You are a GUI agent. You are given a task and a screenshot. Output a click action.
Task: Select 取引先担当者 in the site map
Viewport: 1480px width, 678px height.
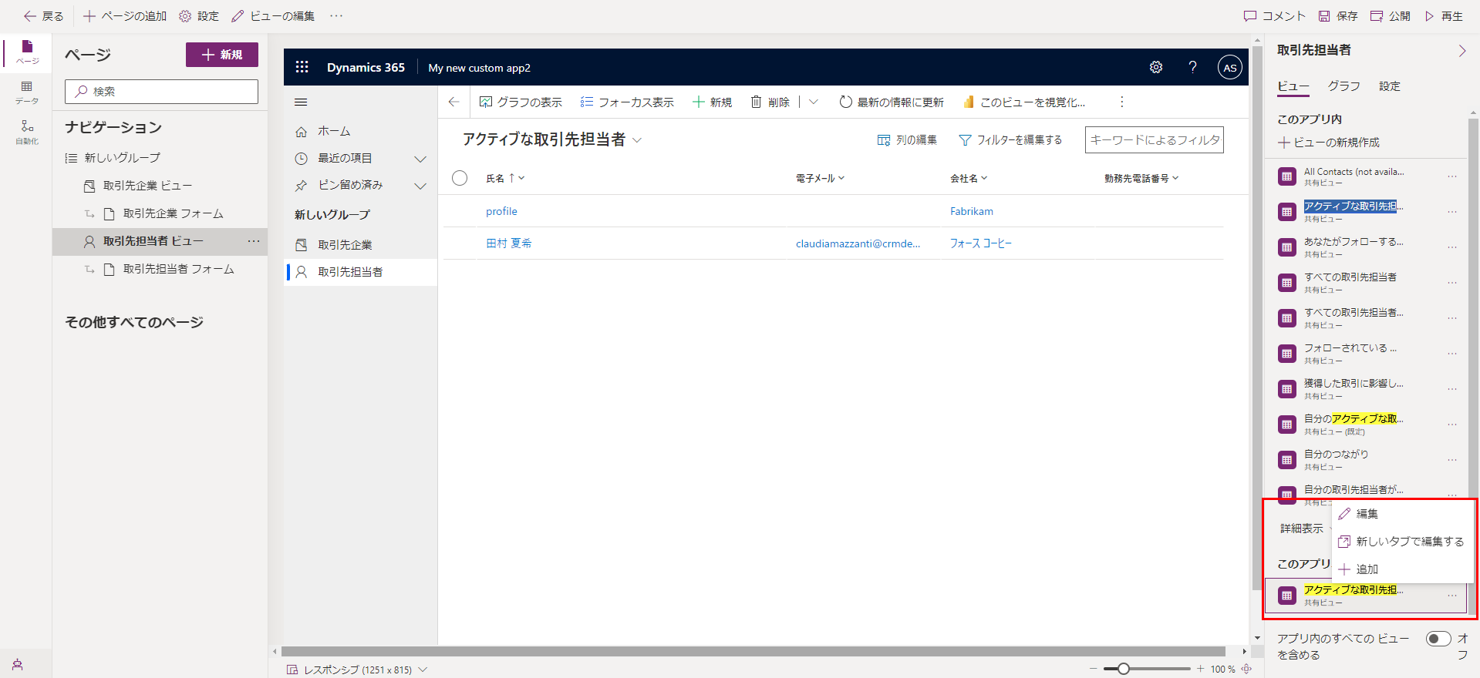tap(360, 271)
